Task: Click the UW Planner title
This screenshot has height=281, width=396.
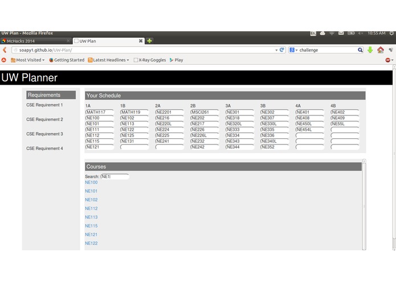Action: point(29,77)
